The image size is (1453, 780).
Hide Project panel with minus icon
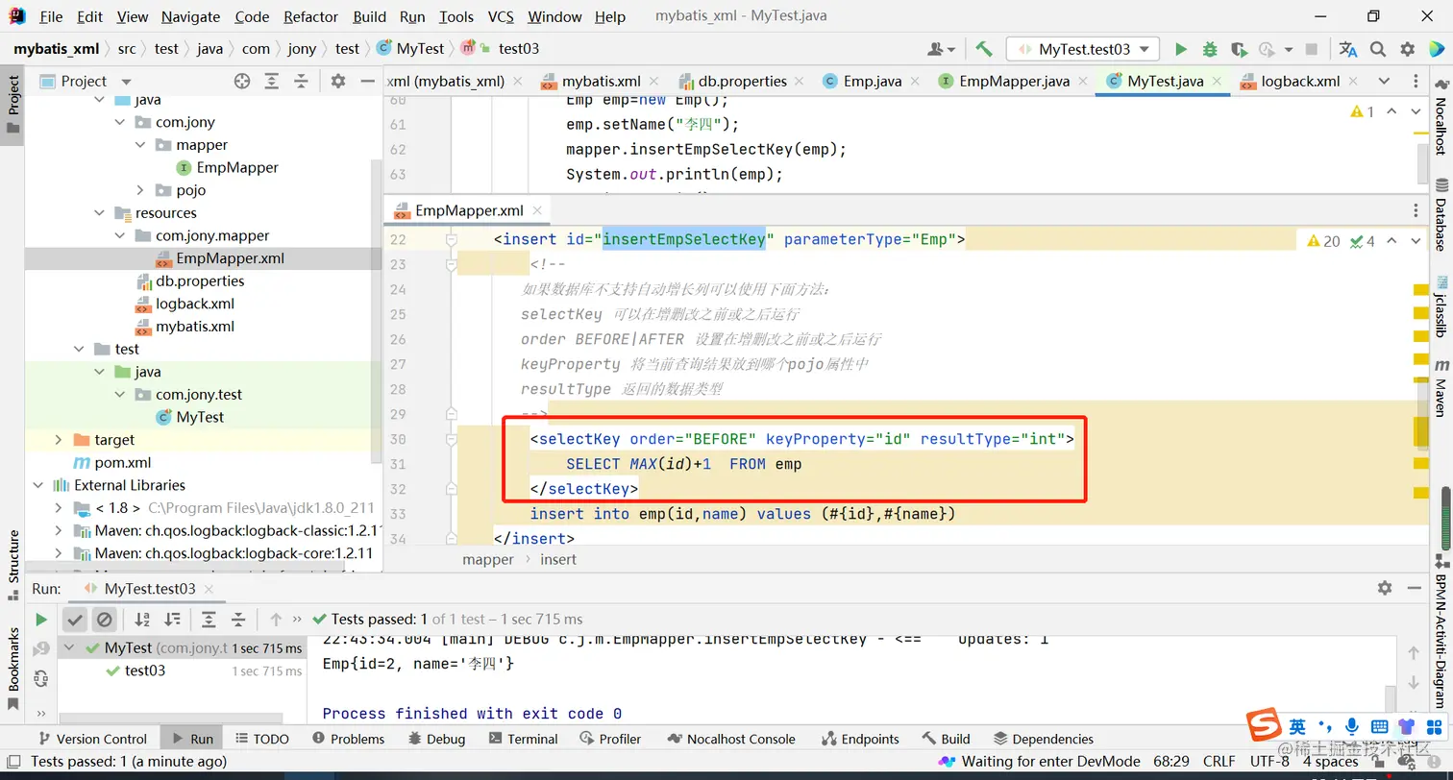(367, 81)
